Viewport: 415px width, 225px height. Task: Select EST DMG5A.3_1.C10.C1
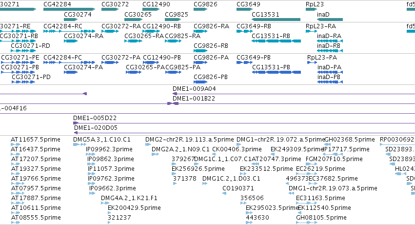[x=102, y=140]
